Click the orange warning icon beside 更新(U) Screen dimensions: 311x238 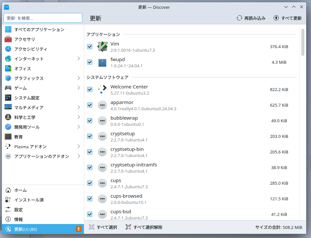pos(79,229)
